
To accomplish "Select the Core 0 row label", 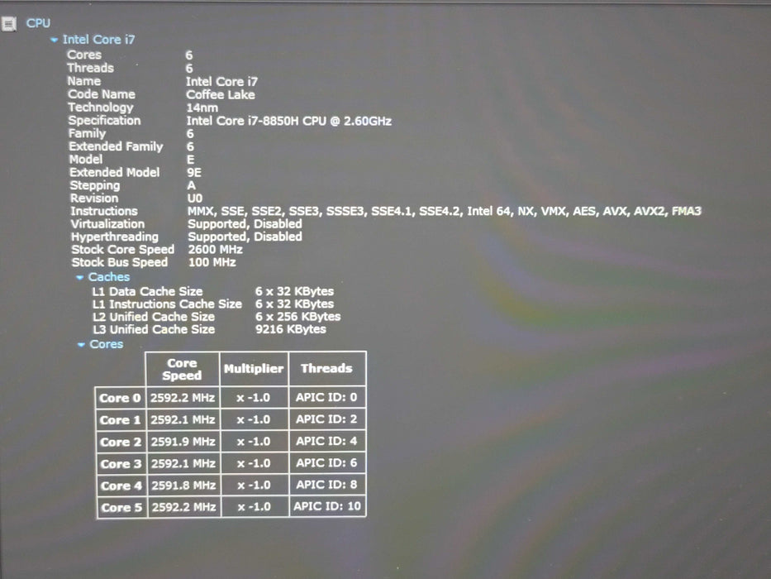I will click(x=120, y=398).
